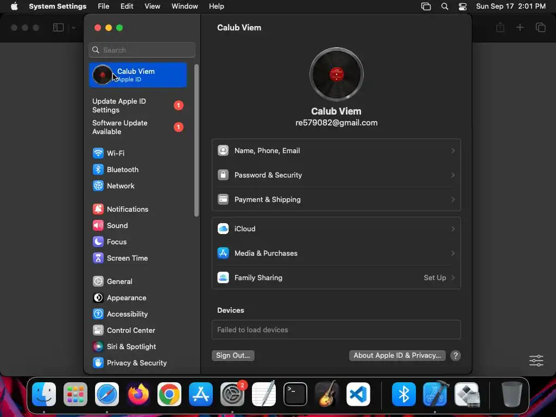
Task: Launch Terminal from the Dock
Action: [x=295, y=394]
